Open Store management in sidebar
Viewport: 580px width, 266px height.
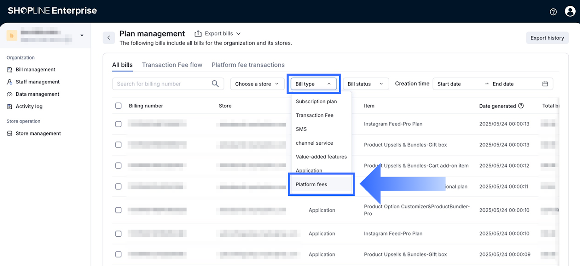coord(38,133)
